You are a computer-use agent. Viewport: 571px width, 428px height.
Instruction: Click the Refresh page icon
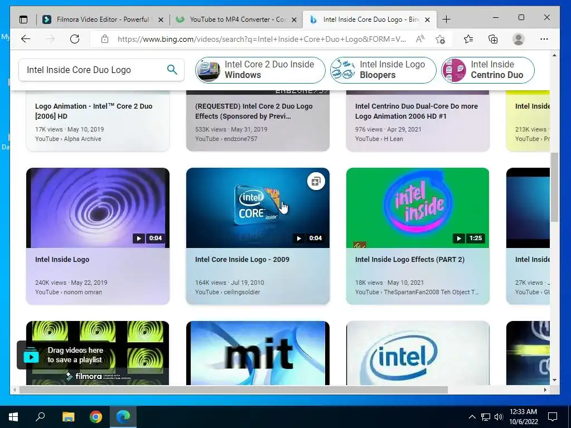tap(75, 39)
